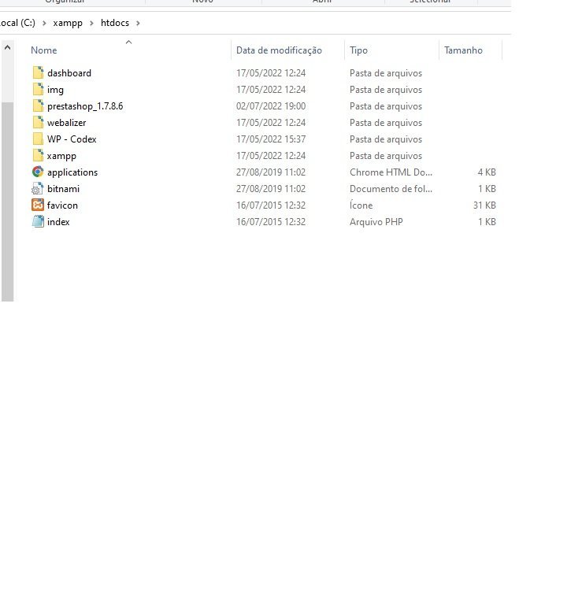Select the Chrome icon of applications file
The image size is (567, 607).
coord(38,172)
